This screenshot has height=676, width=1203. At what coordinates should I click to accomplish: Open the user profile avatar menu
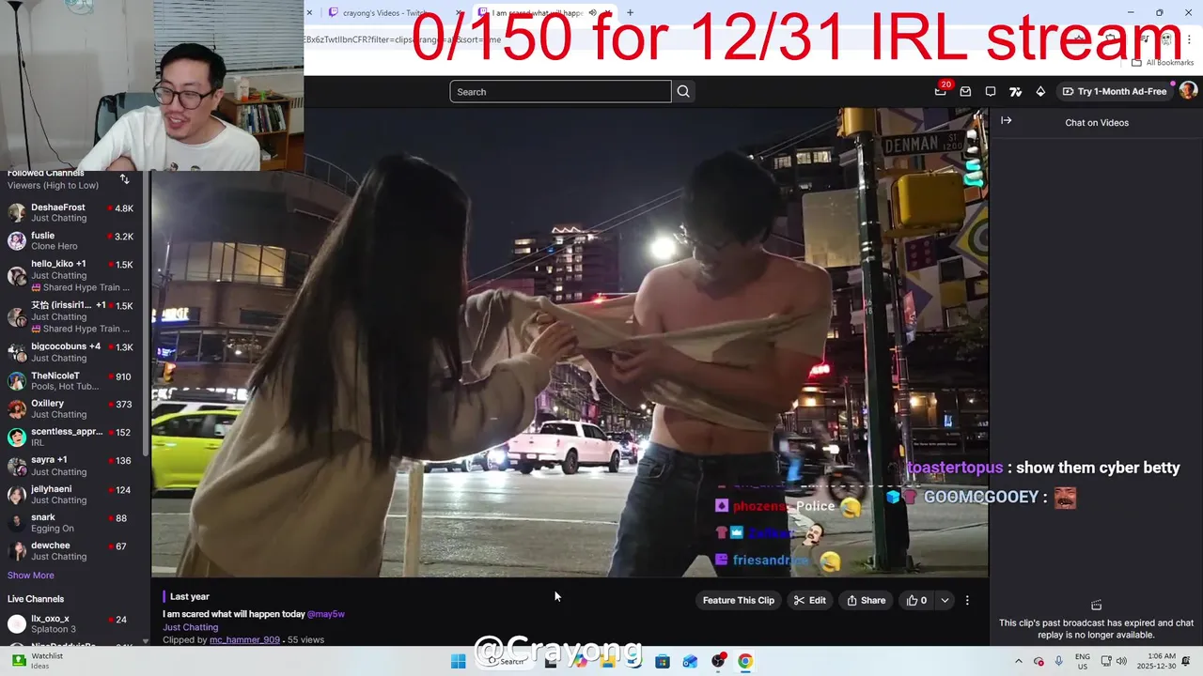click(1188, 90)
